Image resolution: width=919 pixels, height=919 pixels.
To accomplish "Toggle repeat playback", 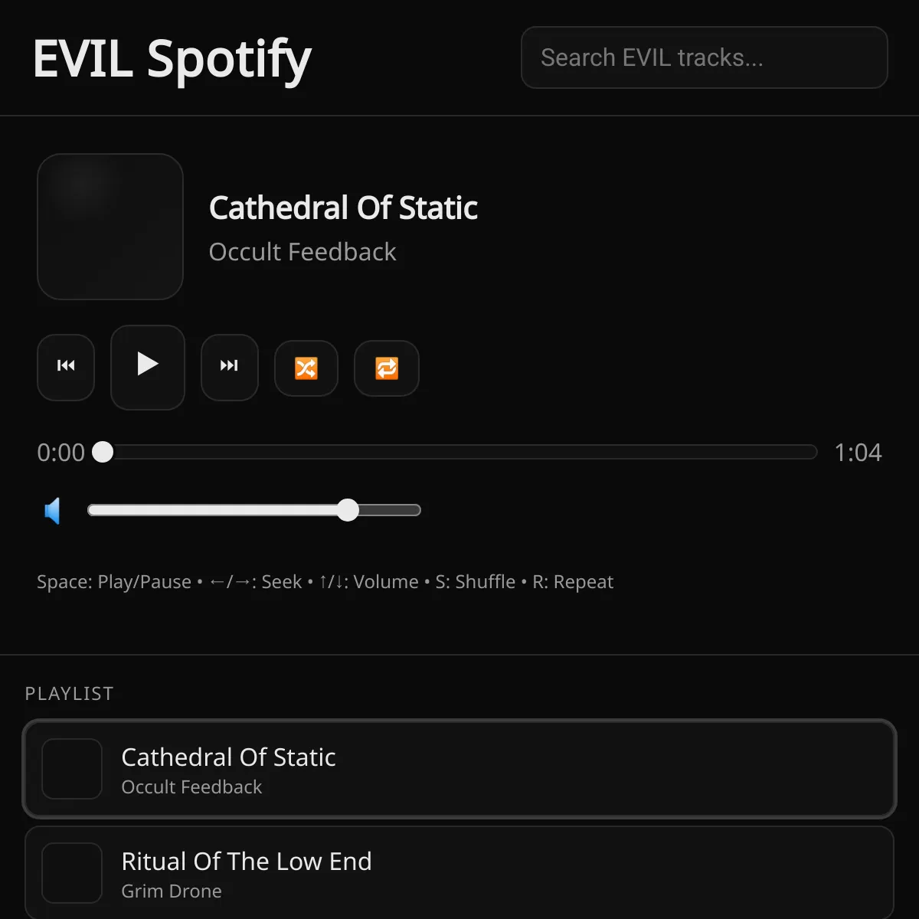I will tap(386, 368).
